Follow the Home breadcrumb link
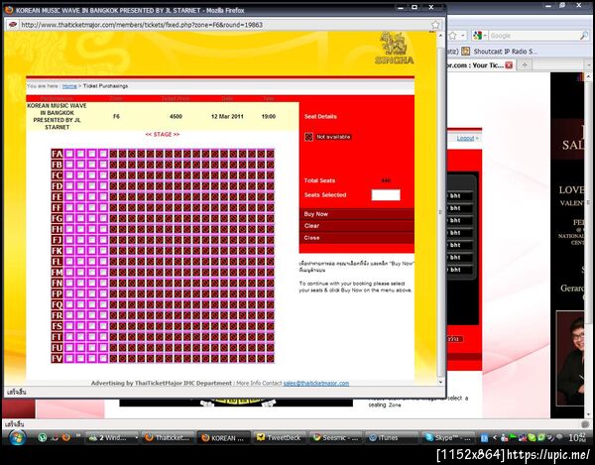The height and width of the screenshot is (465, 595). pos(69,86)
